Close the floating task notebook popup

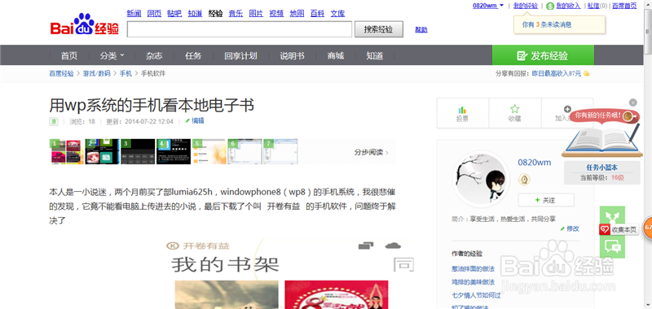(633, 102)
